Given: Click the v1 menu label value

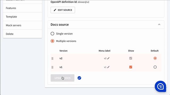Looking at the screenshot, I should click(x=105, y=67).
